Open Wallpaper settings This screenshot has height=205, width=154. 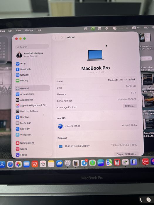pos(23,135)
